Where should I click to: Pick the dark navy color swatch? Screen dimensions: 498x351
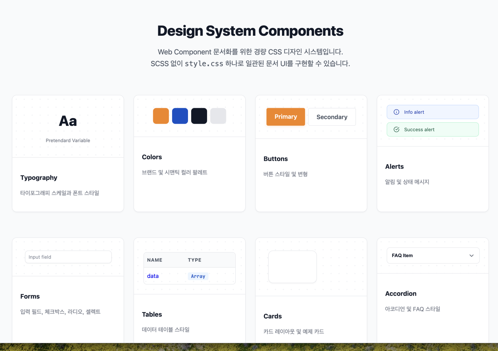(199, 116)
